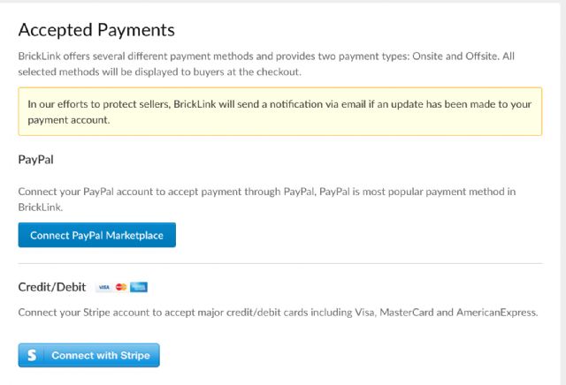Click the American Express card icon
Viewport: 566px width, 385px height.
click(x=138, y=287)
